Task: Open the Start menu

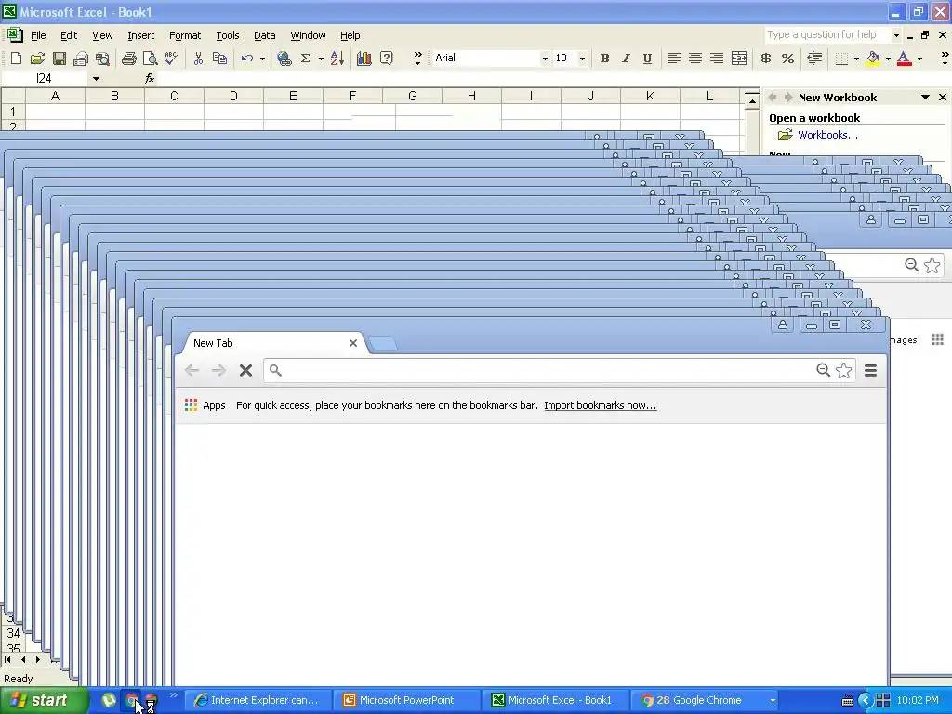Action: pyautogui.click(x=44, y=700)
